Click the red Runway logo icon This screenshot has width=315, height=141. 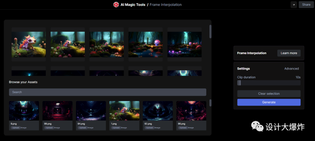coord(116,5)
